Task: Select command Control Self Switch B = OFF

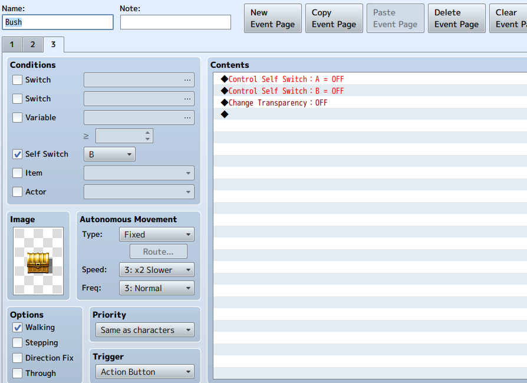Action: (370, 91)
